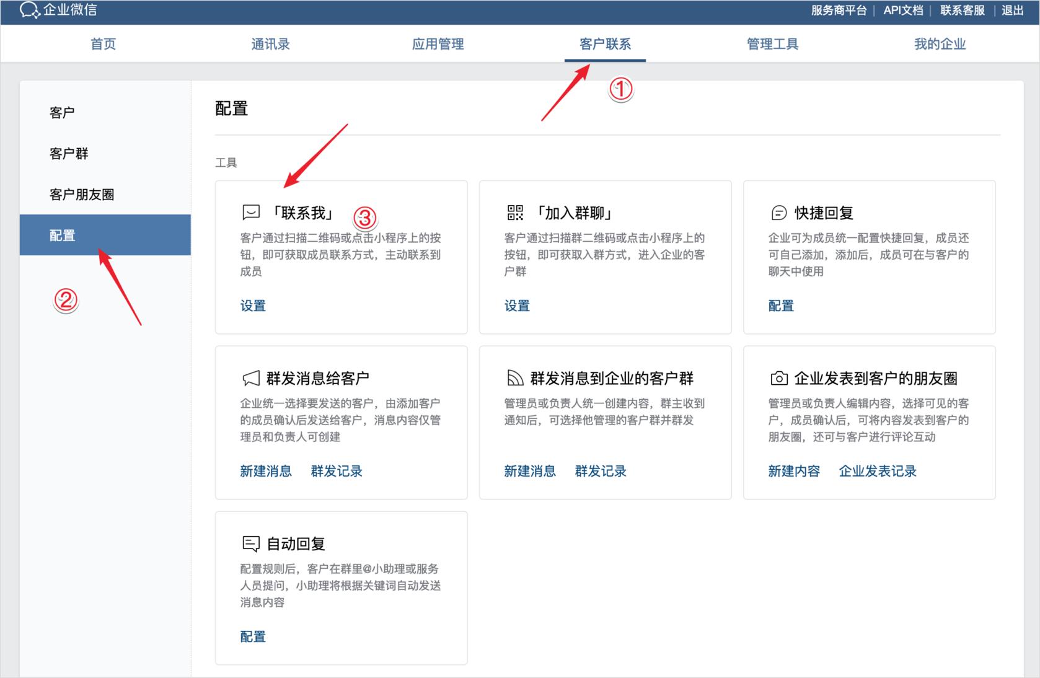Open the 管理工具 tab
This screenshot has width=1040, height=678.
[772, 43]
